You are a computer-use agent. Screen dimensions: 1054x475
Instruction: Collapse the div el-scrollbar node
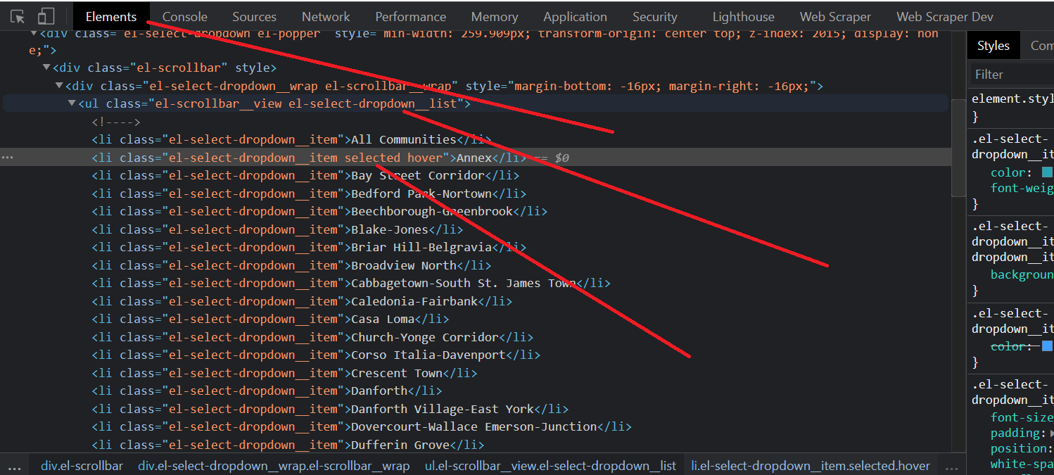(x=46, y=68)
